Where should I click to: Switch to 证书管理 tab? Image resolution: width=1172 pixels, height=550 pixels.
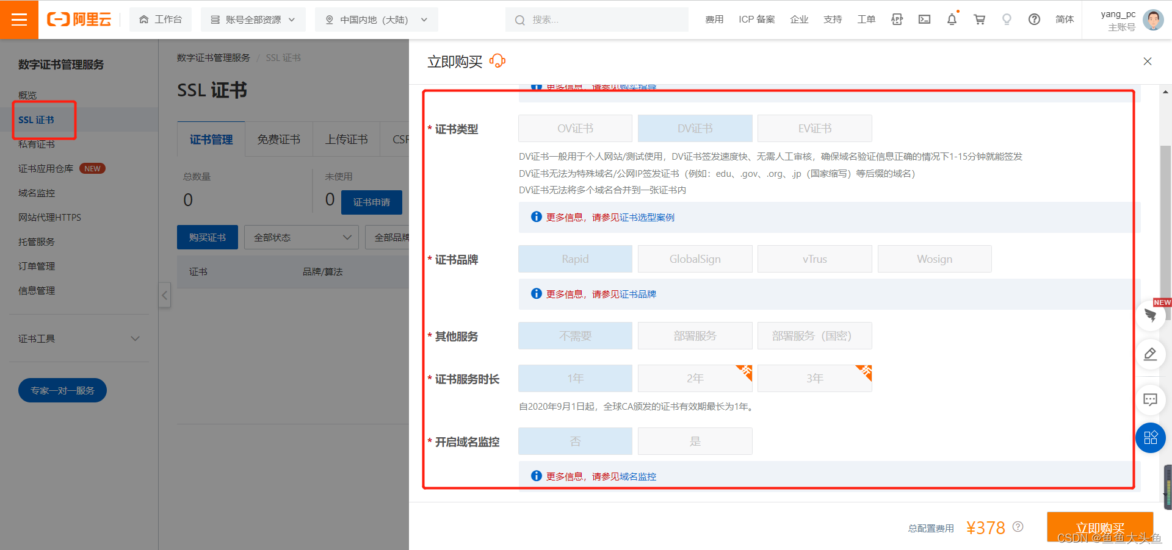point(211,140)
